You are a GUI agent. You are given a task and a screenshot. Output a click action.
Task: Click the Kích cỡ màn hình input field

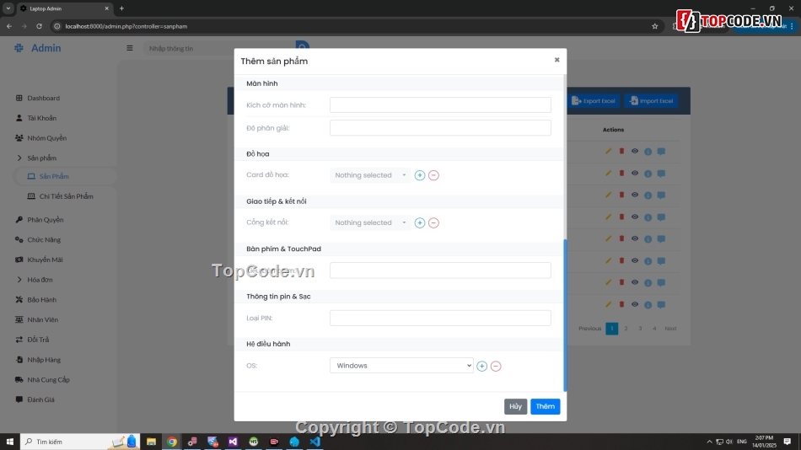(440, 104)
